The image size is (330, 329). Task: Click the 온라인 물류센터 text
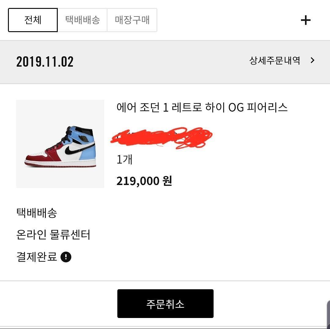(53, 235)
